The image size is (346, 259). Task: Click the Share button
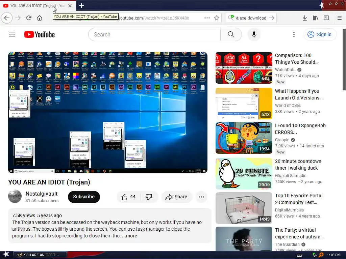tap(176, 197)
